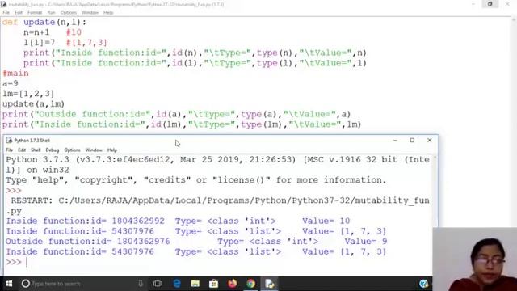
Task: Click the 'Outside function' print statement in editor
Action: 176,114
